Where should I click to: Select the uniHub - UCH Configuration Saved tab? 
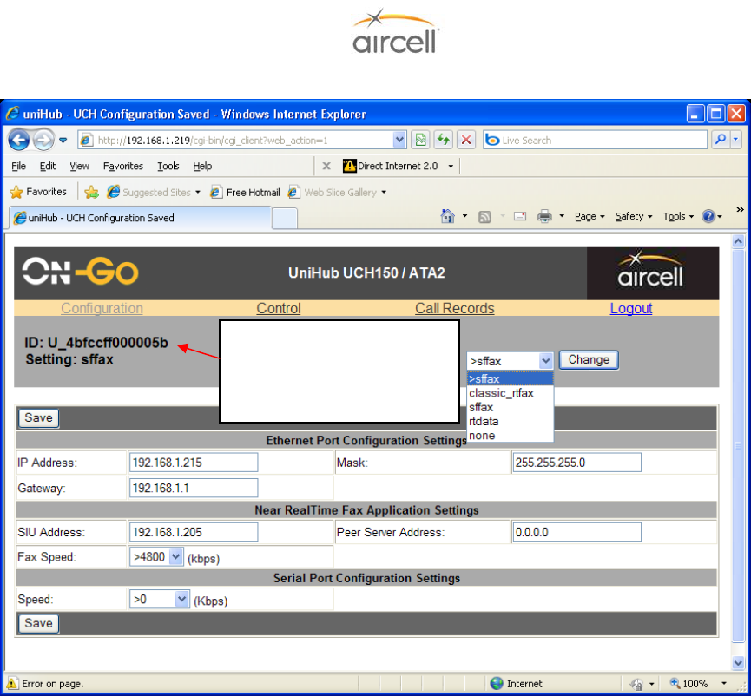tap(141, 218)
